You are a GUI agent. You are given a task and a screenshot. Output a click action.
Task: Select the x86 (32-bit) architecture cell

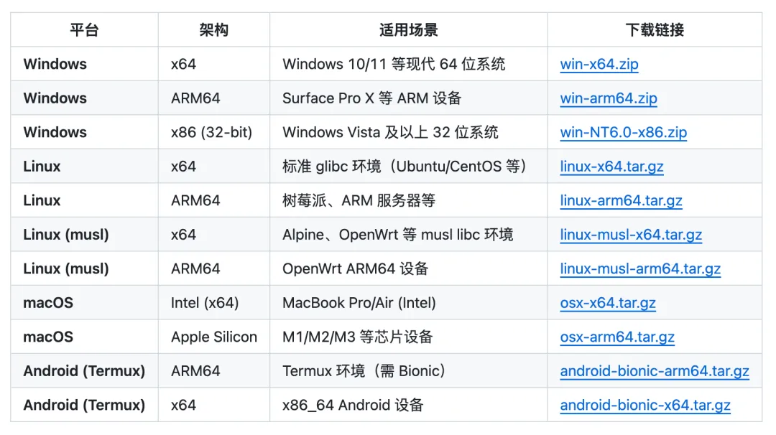212,132
